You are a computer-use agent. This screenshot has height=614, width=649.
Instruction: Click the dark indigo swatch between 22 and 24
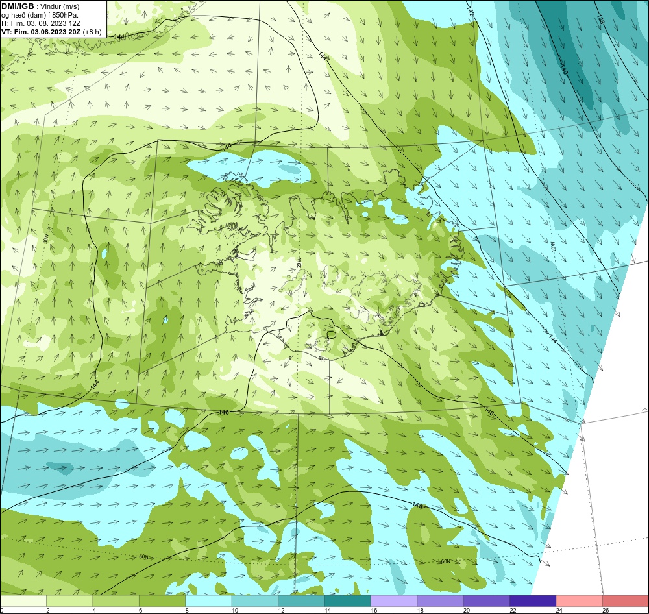[x=533, y=601]
